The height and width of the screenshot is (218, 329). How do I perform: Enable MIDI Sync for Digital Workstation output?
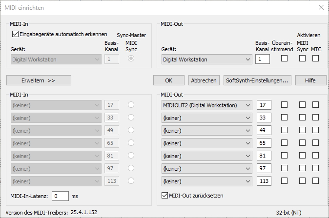pyautogui.click(x=303, y=59)
